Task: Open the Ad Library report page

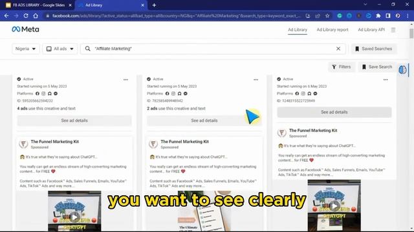Action: 332,30
